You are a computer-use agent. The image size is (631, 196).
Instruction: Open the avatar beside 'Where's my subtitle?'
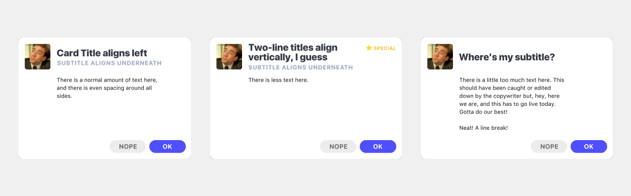tap(440, 57)
